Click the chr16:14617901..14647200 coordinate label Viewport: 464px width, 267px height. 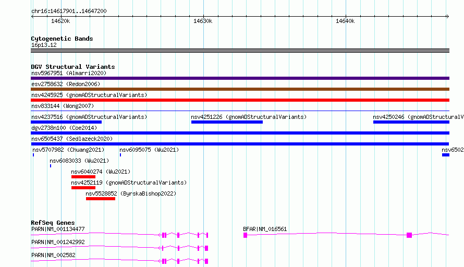point(69,11)
